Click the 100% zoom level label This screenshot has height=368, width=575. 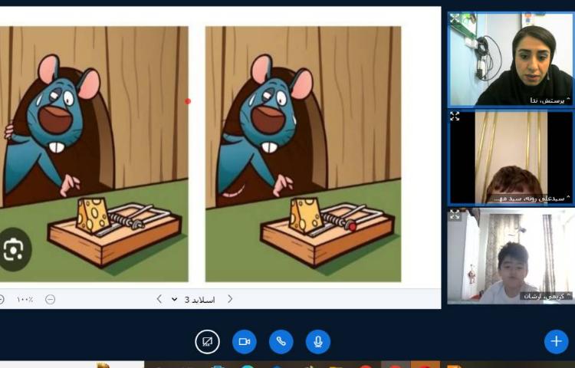pyautogui.click(x=25, y=299)
